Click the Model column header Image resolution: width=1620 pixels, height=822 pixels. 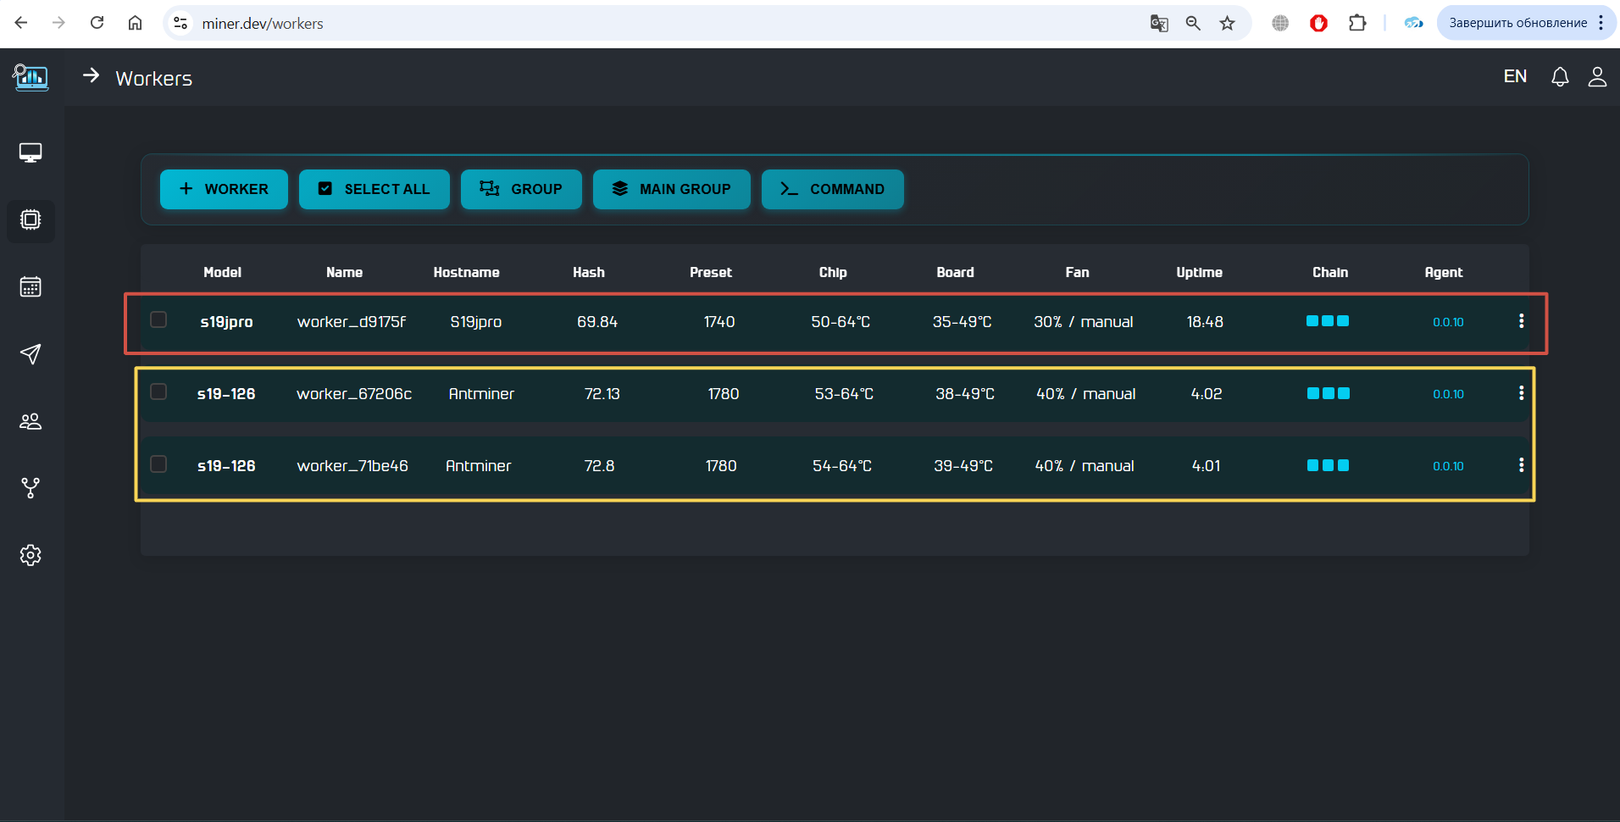pyautogui.click(x=222, y=272)
